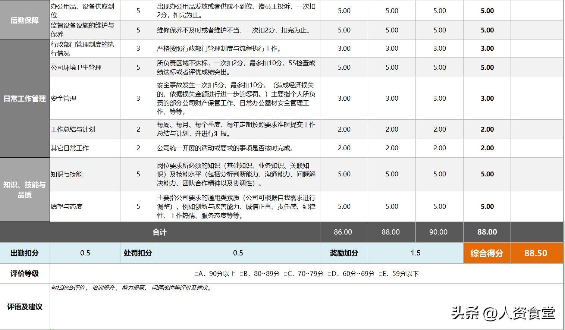Check the "D．60分~69分" checkbox
This screenshot has width=565, height=330.
(x=329, y=274)
